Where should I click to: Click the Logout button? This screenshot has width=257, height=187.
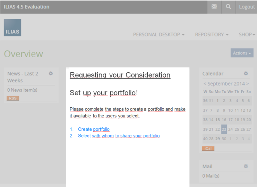tap(247, 7)
